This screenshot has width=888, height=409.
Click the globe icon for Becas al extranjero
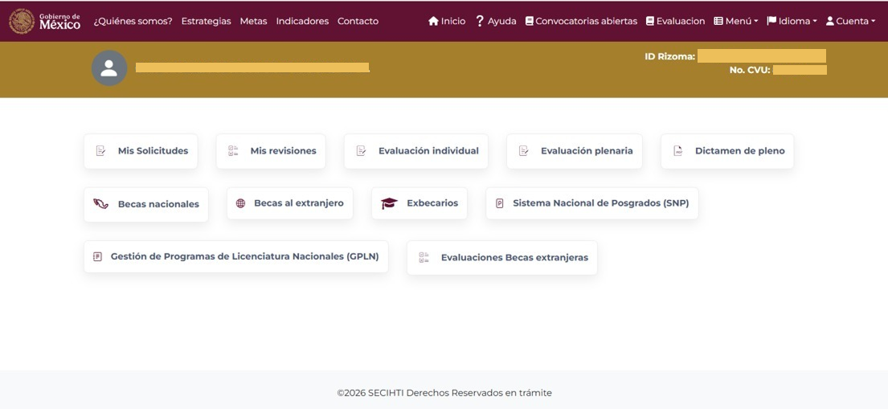[240, 204]
